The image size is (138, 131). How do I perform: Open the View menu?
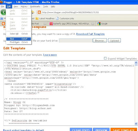click(x=16, y=7)
